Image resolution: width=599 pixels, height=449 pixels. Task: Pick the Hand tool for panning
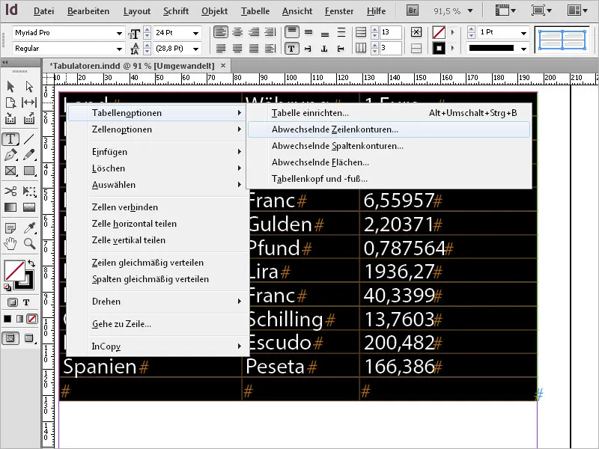point(10,243)
